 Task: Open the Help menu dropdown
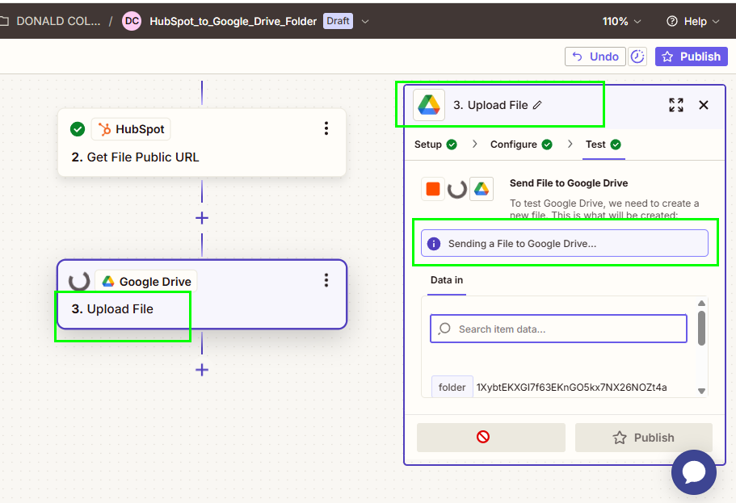[693, 21]
